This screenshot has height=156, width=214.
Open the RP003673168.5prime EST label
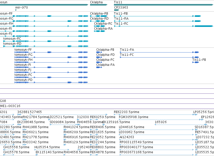136,152
